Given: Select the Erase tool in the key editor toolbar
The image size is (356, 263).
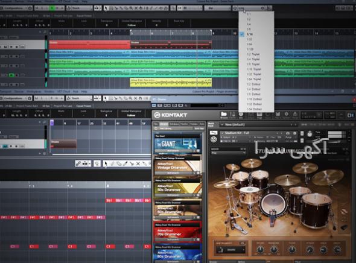Looking at the screenshot, I should pos(119,163).
